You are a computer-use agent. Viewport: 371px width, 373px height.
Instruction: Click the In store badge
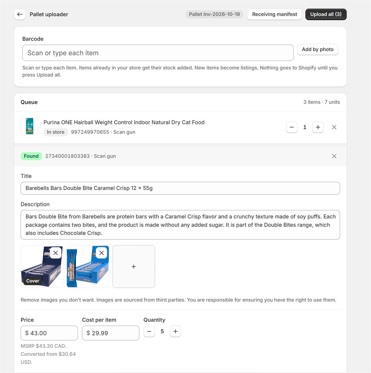56,132
